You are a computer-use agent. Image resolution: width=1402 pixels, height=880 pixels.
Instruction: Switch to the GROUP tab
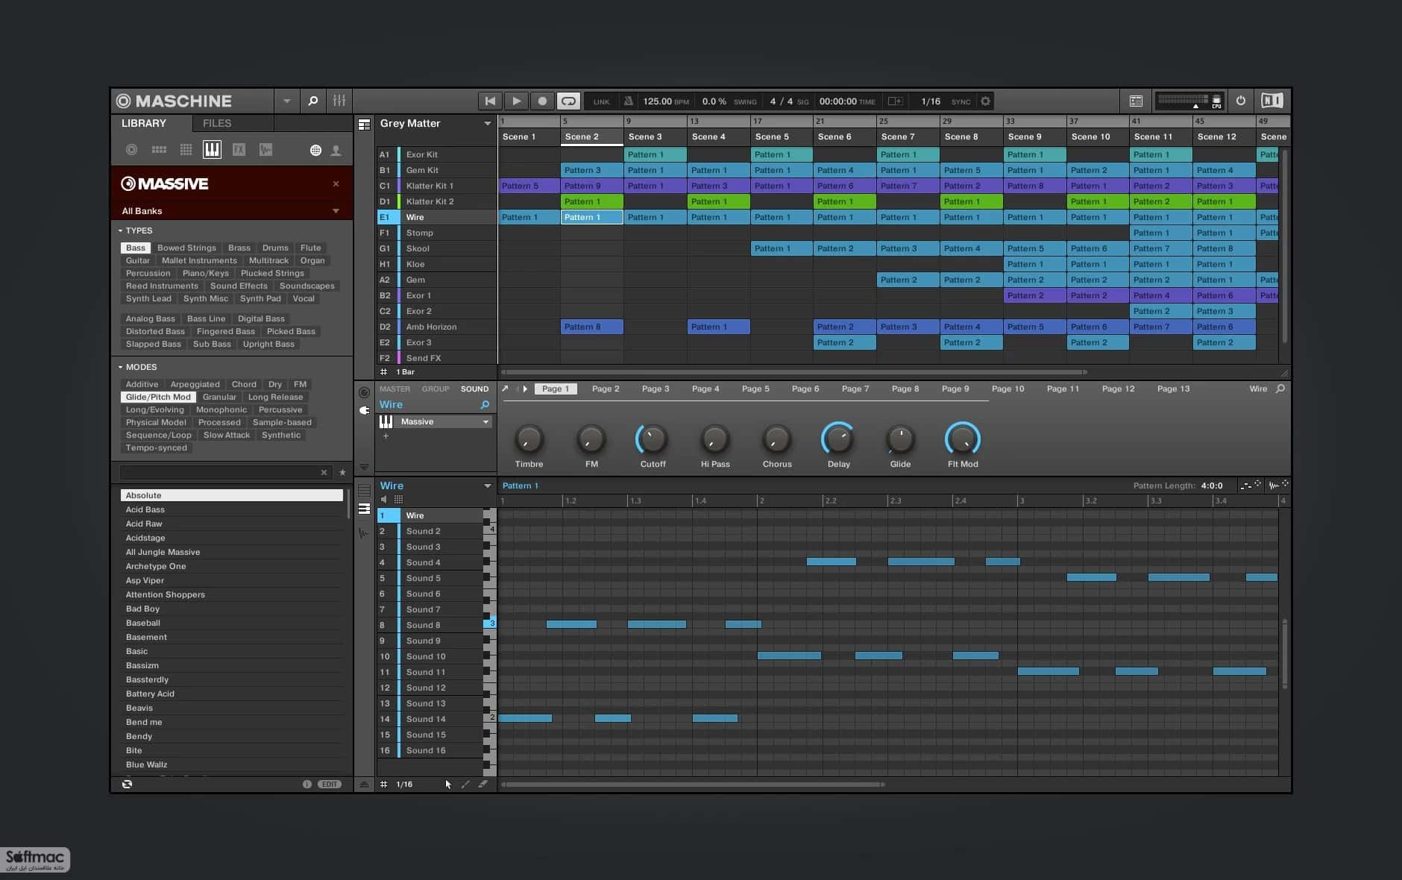pyautogui.click(x=436, y=389)
